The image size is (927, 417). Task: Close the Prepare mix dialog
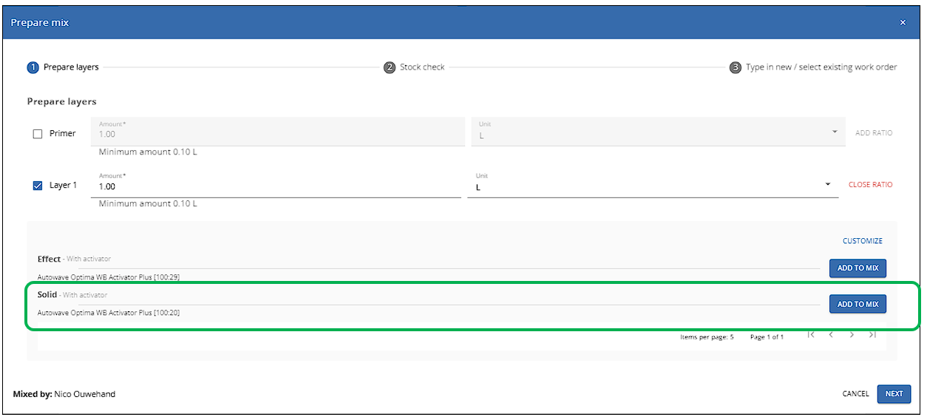click(x=903, y=23)
